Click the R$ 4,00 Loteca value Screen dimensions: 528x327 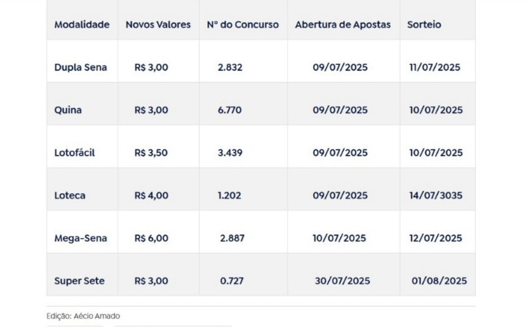coord(151,196)
